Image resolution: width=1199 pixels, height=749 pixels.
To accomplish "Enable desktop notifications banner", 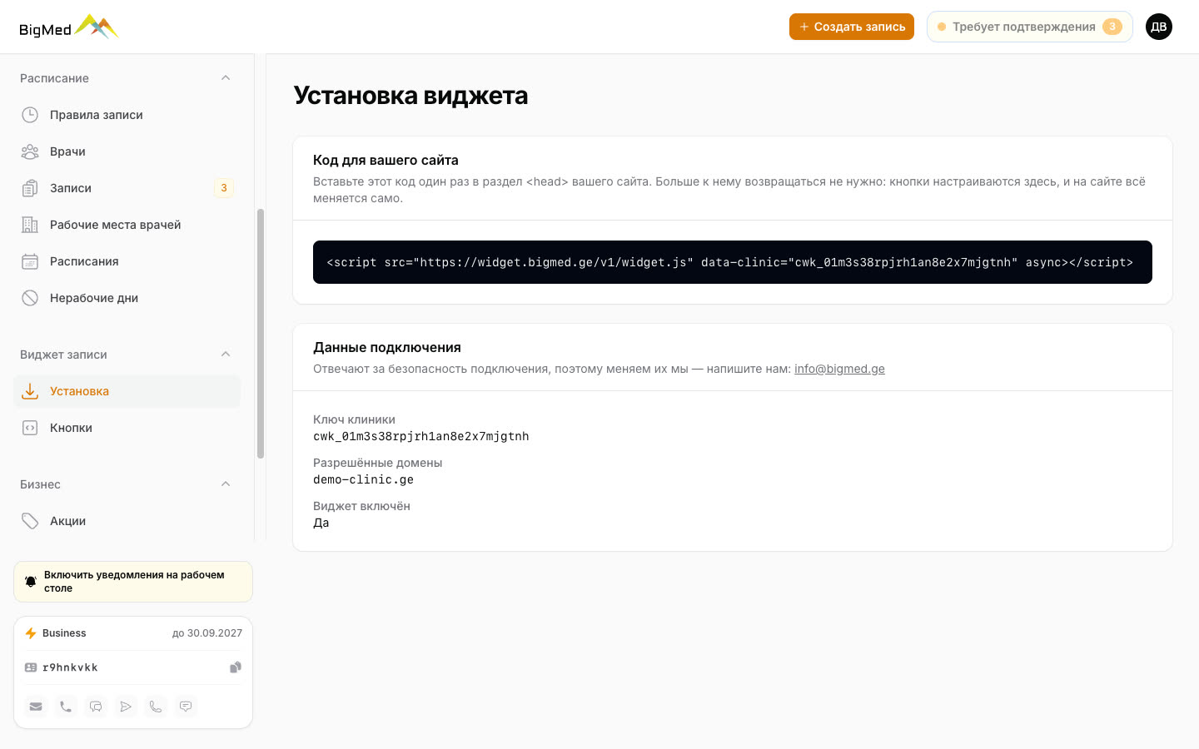I will click(133, 582).
